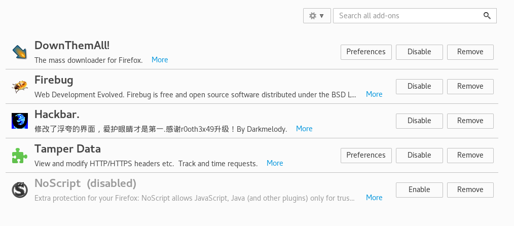Click 'Web Development Evolved' Firebug description

tap(195, 95)
